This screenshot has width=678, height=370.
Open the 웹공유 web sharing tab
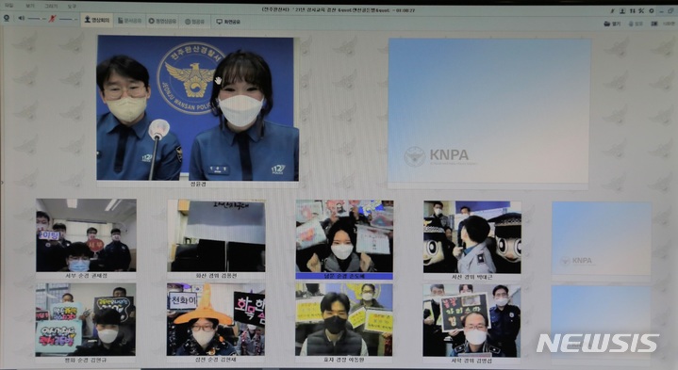point(194,21)
